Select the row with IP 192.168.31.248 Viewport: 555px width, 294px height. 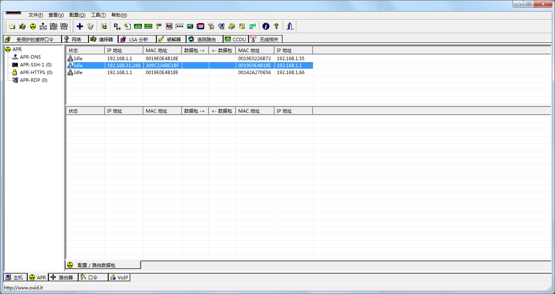point(190,66)
